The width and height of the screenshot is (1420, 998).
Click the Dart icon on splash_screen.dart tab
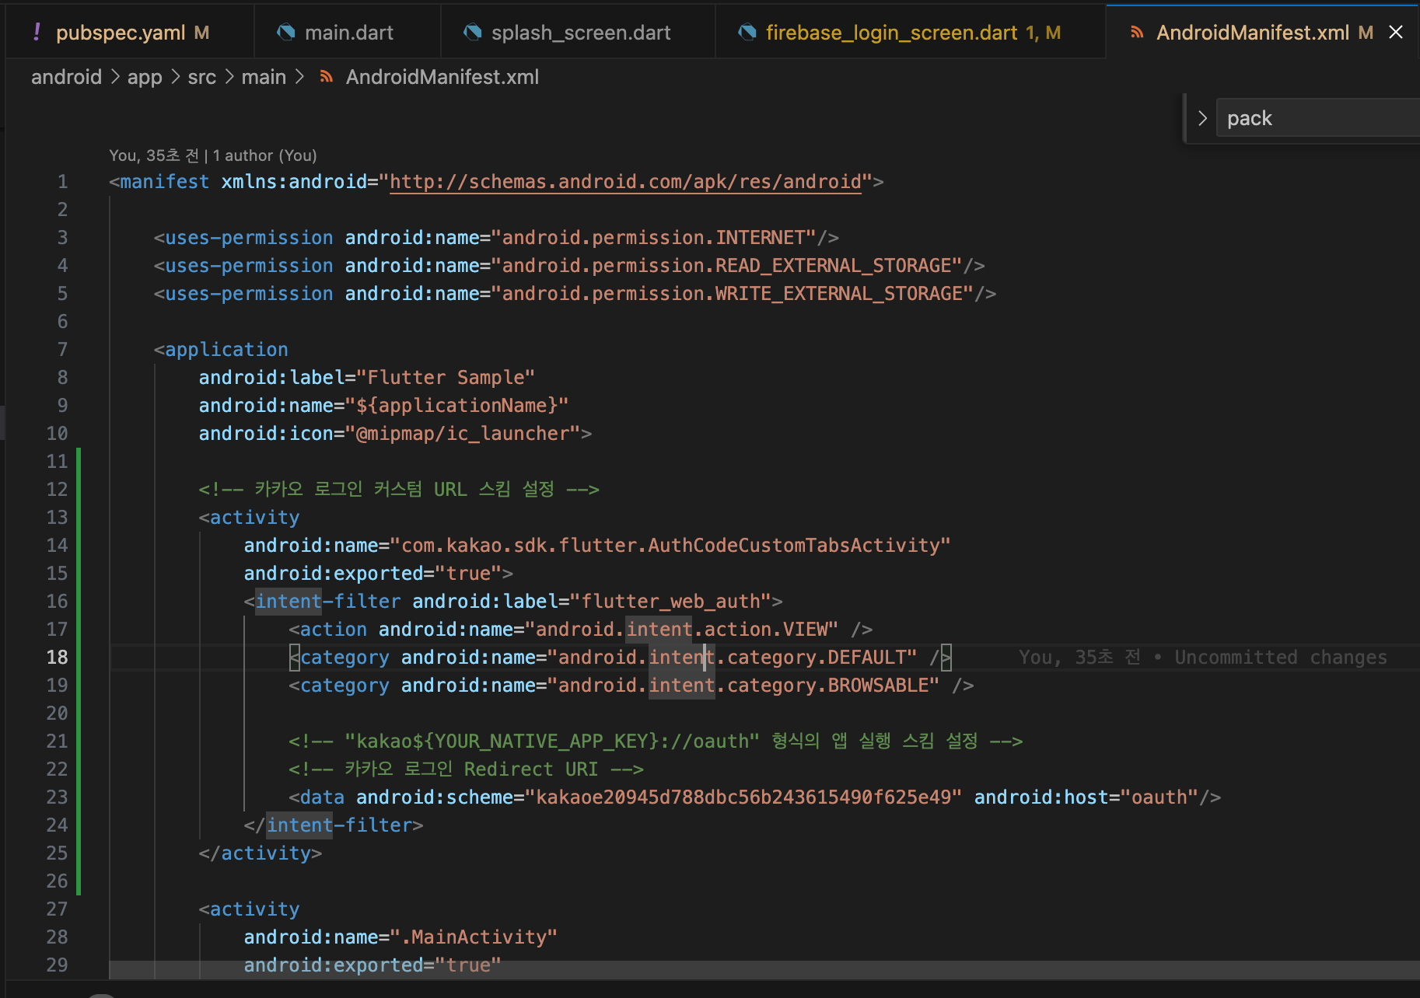[x=472, y=33]
